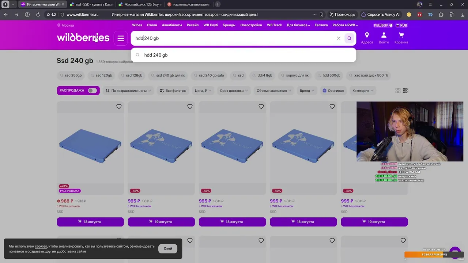Open sorting dropdown По возрастанию цены

(128, 91)
